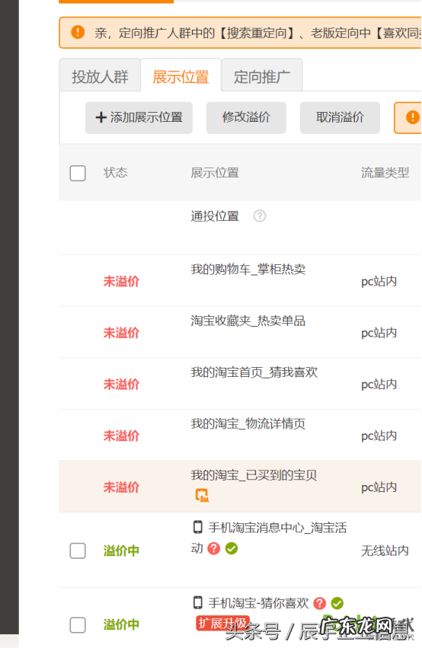This screenshot has width=422, height=648.
Task: Click the 状态 column header
Action: tap(115, 173)
